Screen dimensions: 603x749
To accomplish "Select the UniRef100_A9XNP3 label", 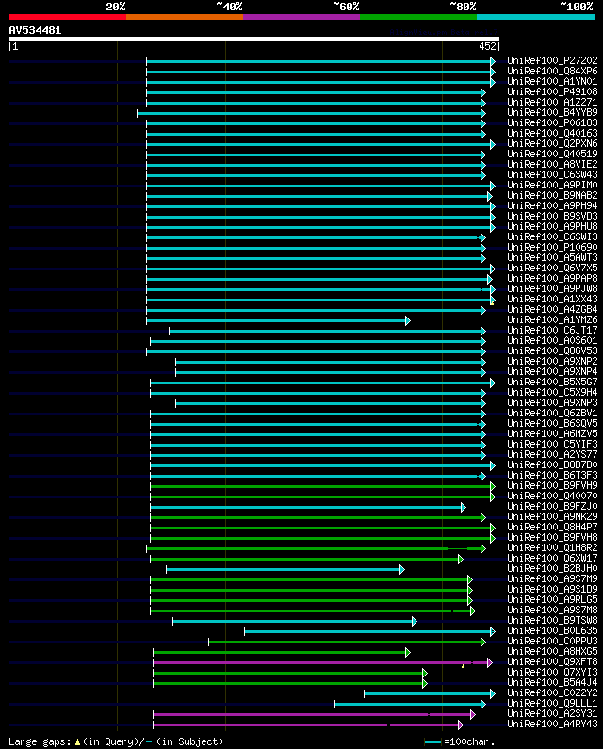I will 552,402.
